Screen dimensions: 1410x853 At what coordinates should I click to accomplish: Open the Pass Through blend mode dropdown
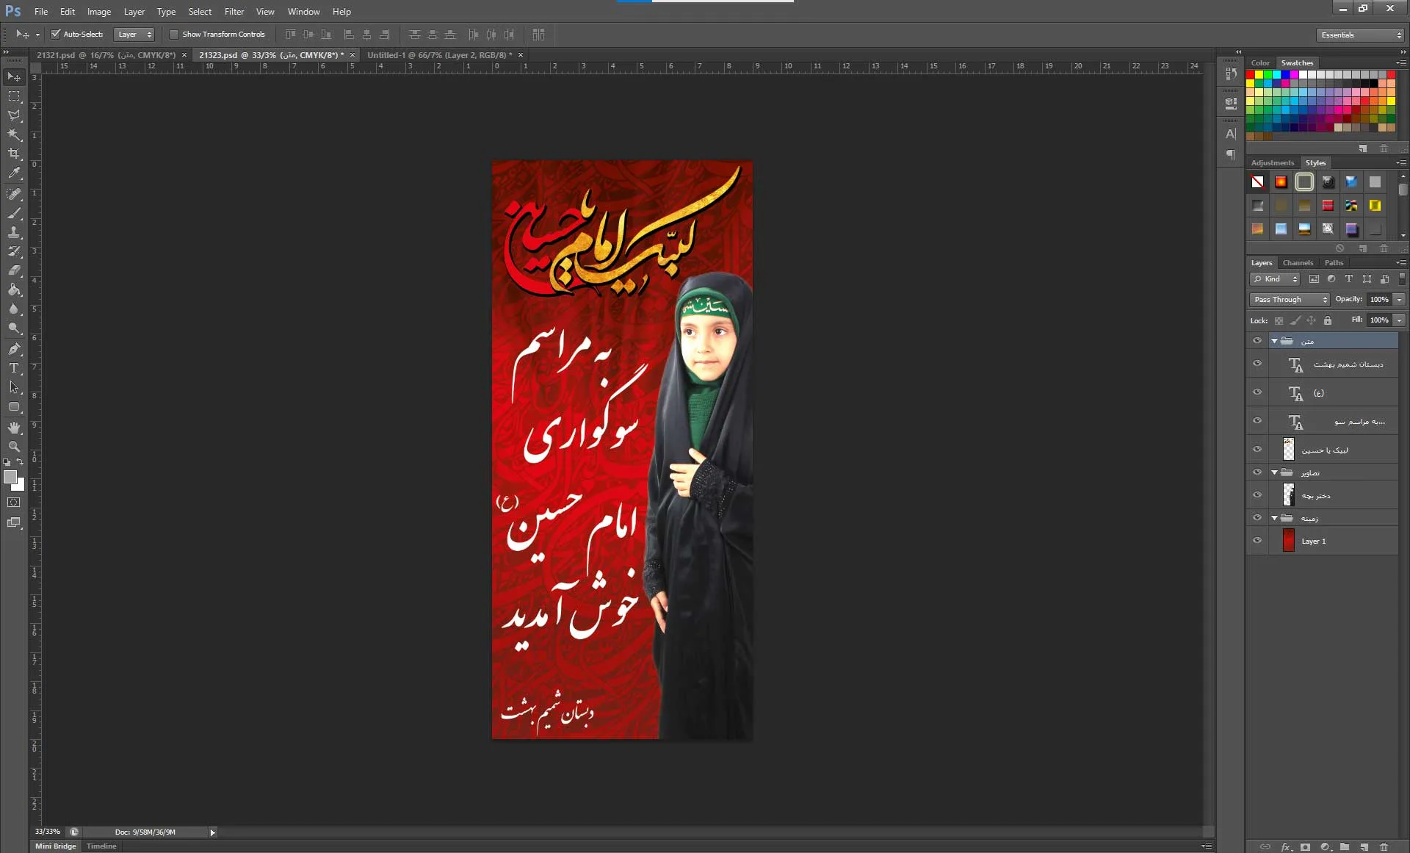(1290, 300)
